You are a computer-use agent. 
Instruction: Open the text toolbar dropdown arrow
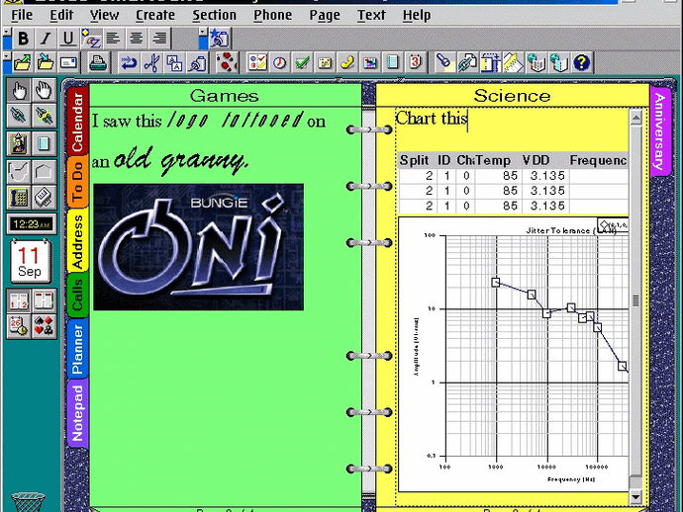pyautogui.click(x=6, y=33)
